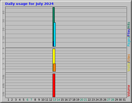Click the 'Files' legend label

[129, 32]
